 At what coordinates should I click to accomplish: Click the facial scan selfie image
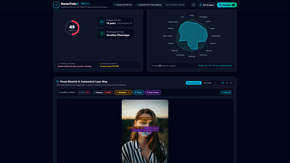[x=145, y=131]
